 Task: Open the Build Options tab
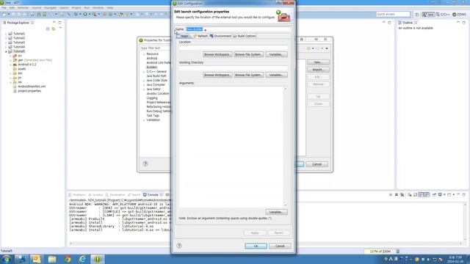(x=245, y=36)
